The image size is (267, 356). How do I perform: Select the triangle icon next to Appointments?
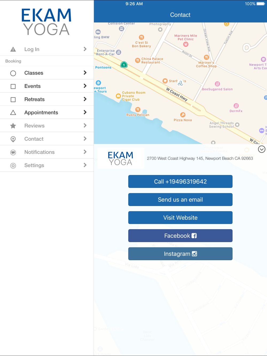[x=13, y=113]
